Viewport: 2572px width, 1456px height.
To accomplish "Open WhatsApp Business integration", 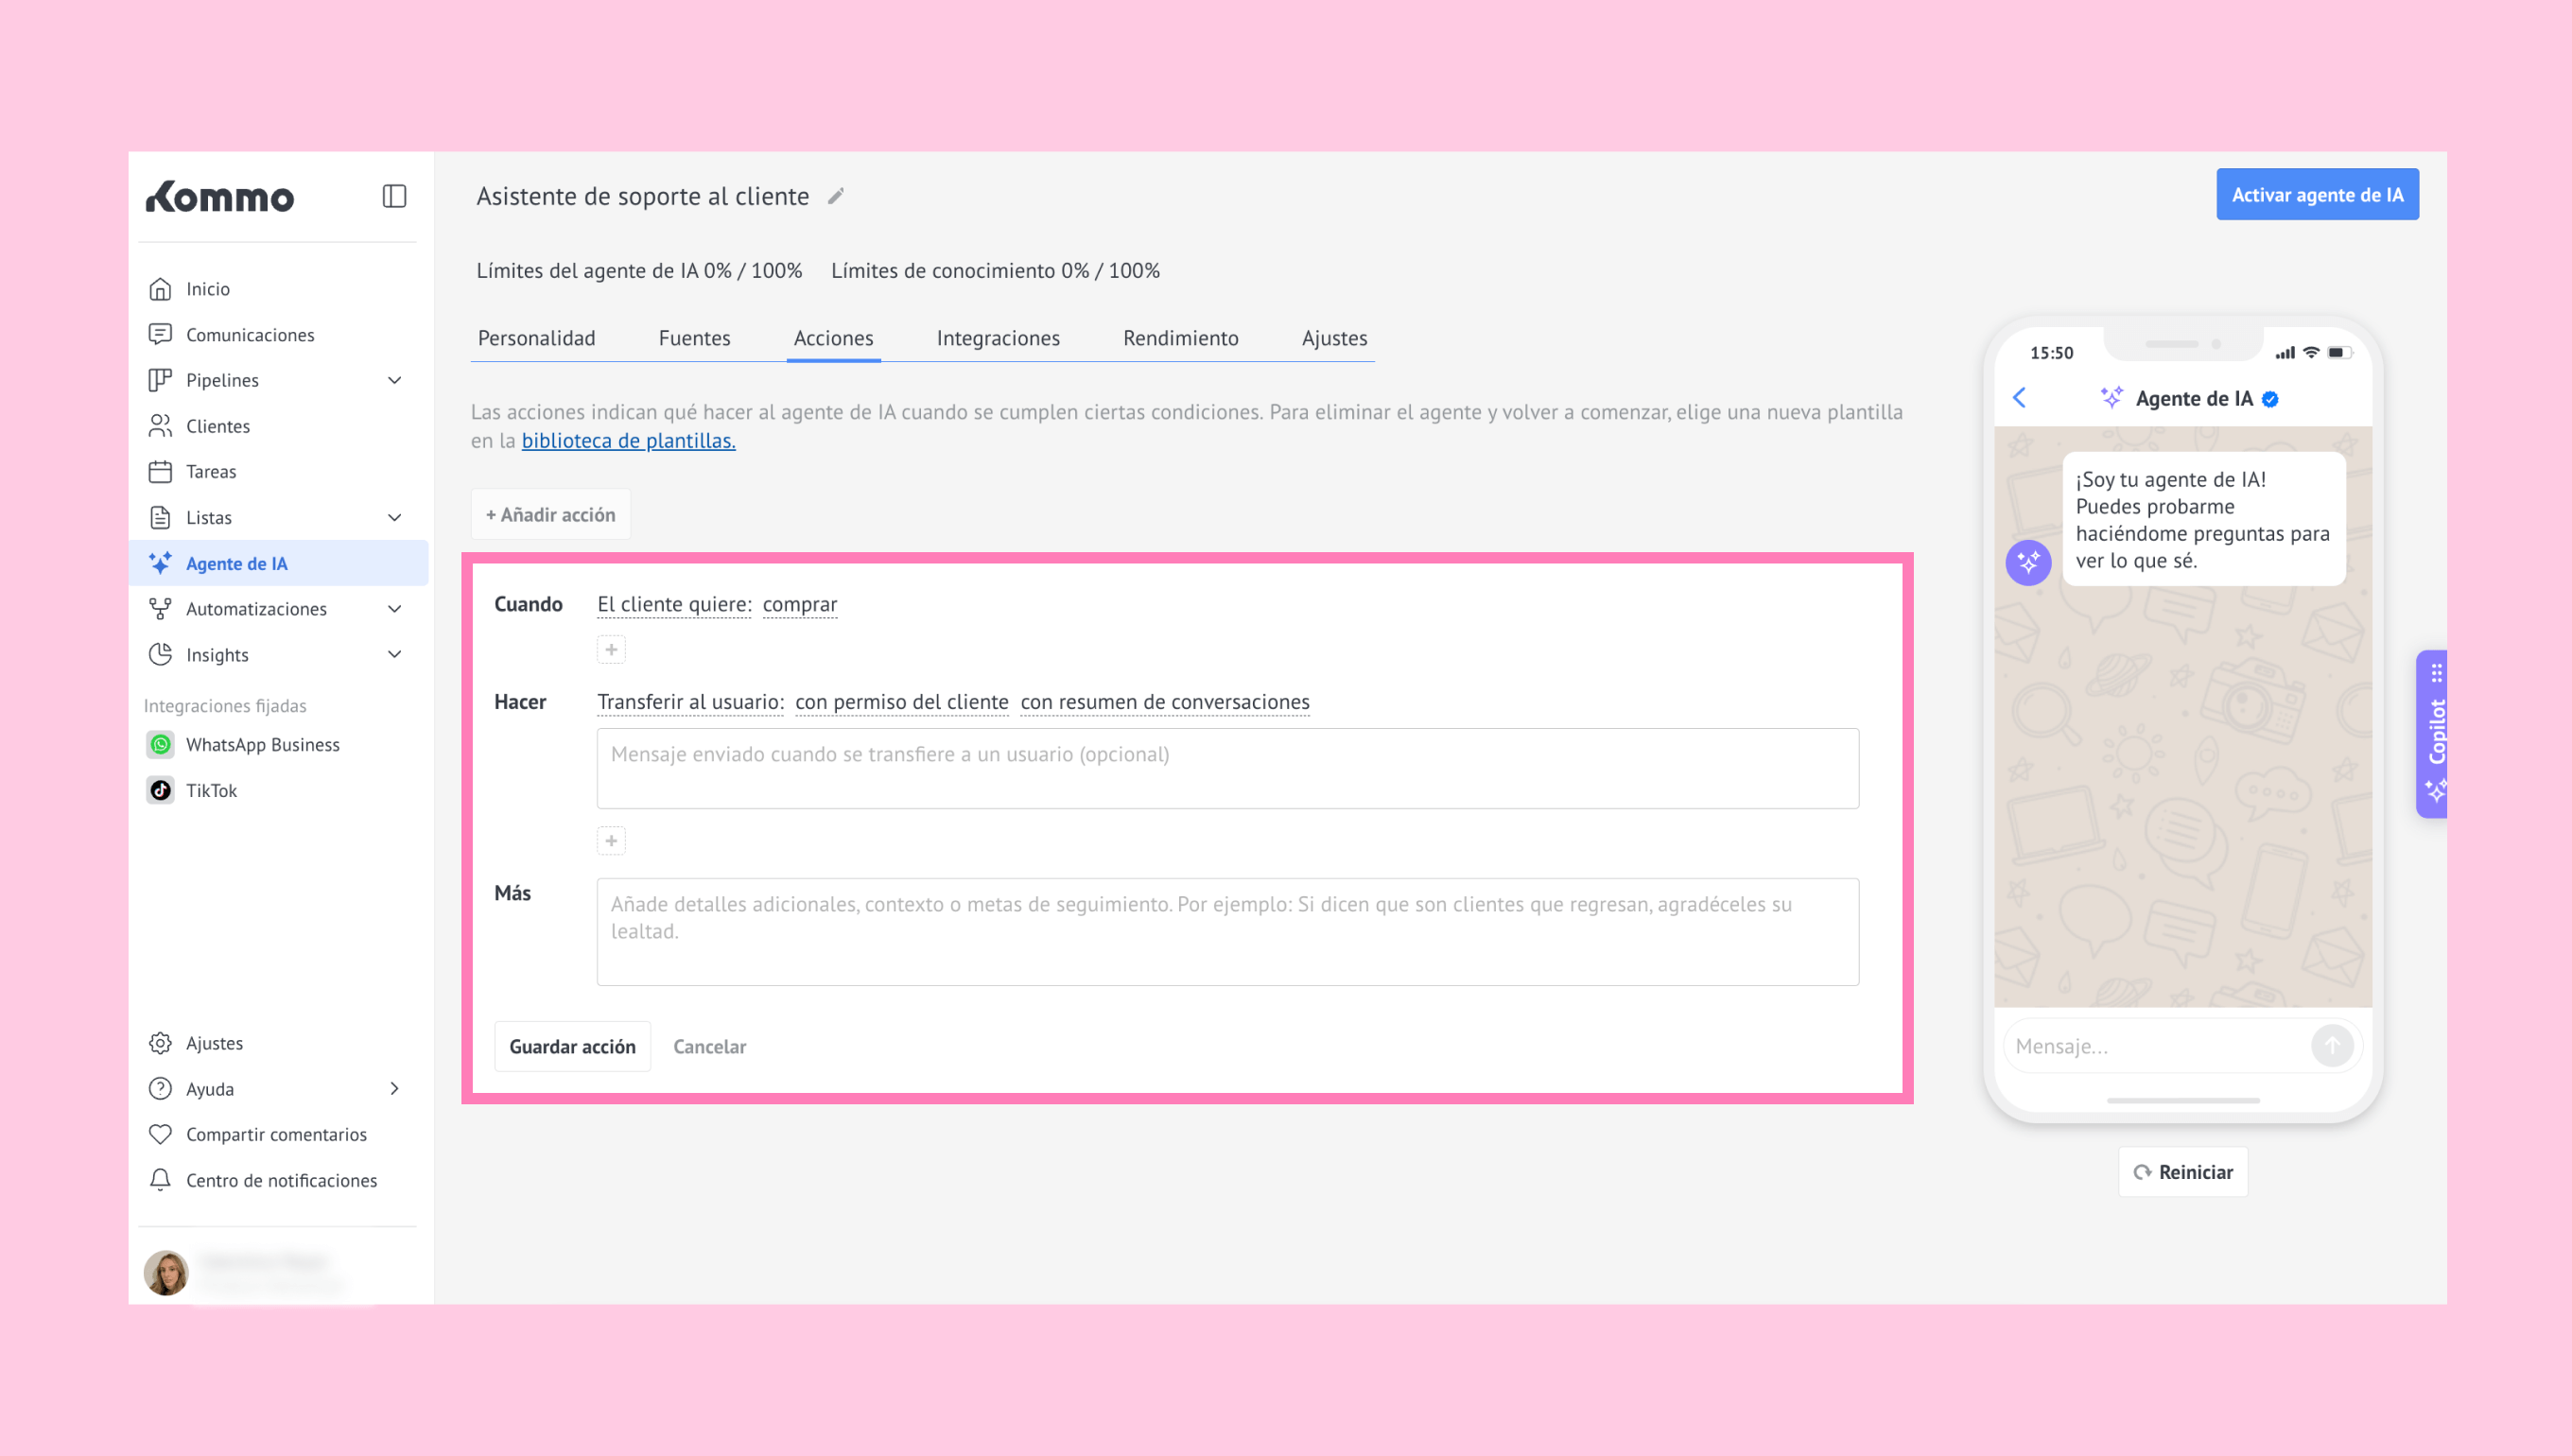I will tap(262, 744).
